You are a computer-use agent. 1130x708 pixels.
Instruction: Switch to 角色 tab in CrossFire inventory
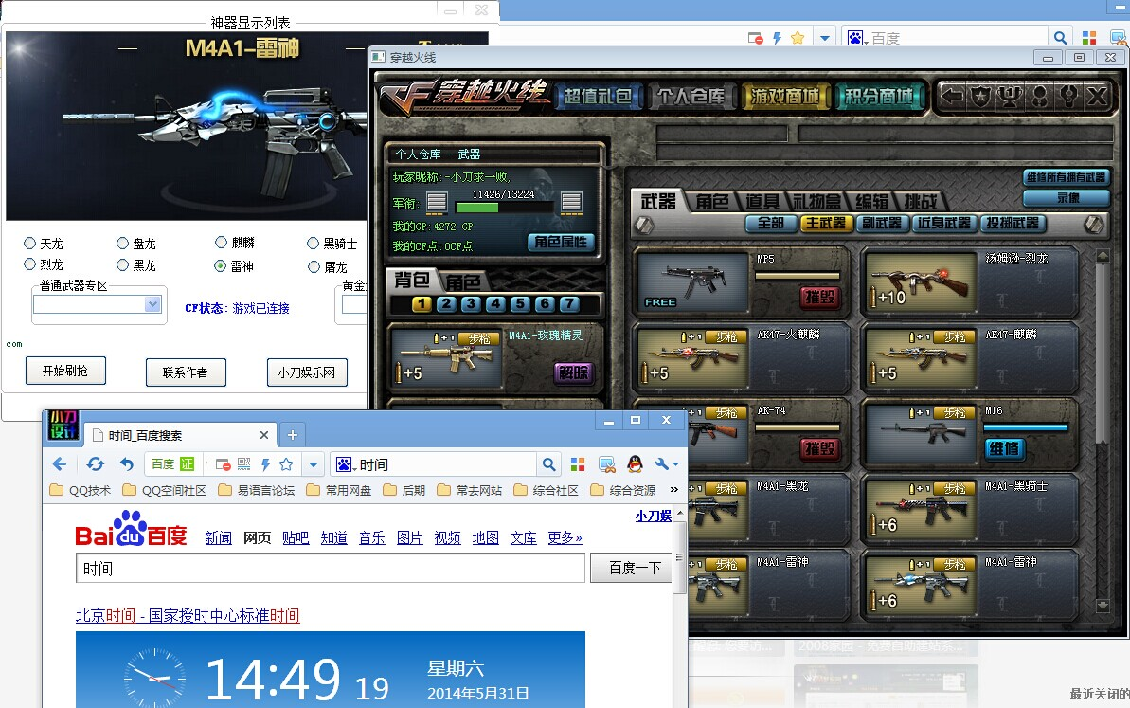[x=712, y=201]
